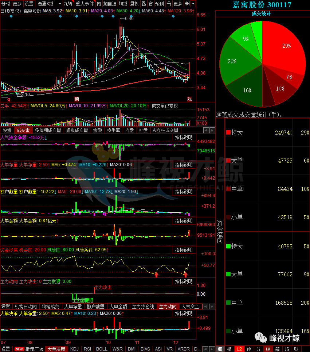Click the 窗 window layout button
The width and height of the screenshot is (310, 352).
tap(150, 4)
